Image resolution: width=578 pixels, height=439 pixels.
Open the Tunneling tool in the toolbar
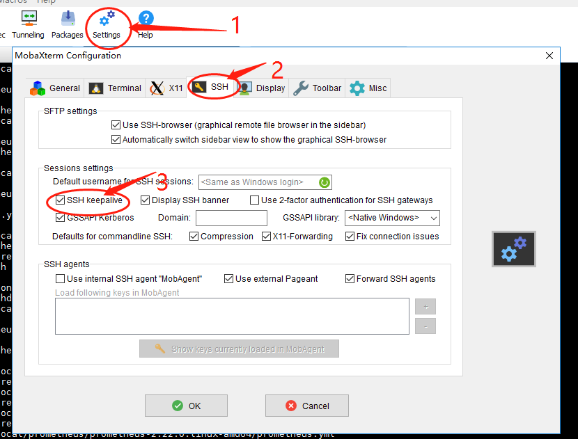pyautogui.click(x=29, y=24)
